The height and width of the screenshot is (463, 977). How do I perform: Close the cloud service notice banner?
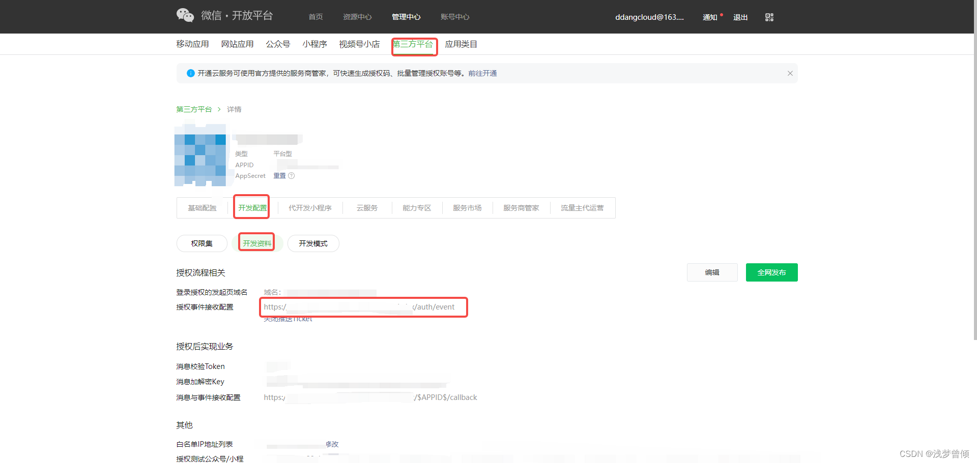[790, 73]
